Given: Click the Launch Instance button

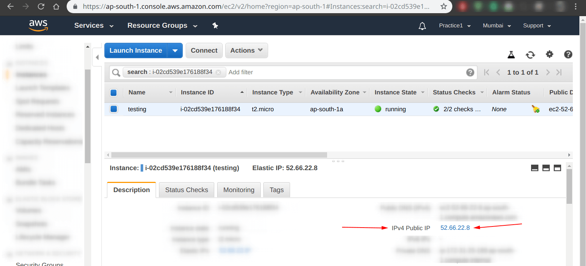Looking at the screenshot, I should (x=136, y=50).
